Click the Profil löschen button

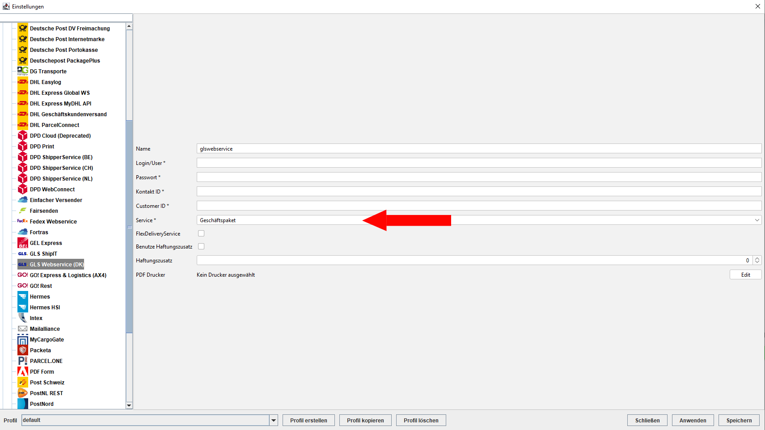coord(421,420)
